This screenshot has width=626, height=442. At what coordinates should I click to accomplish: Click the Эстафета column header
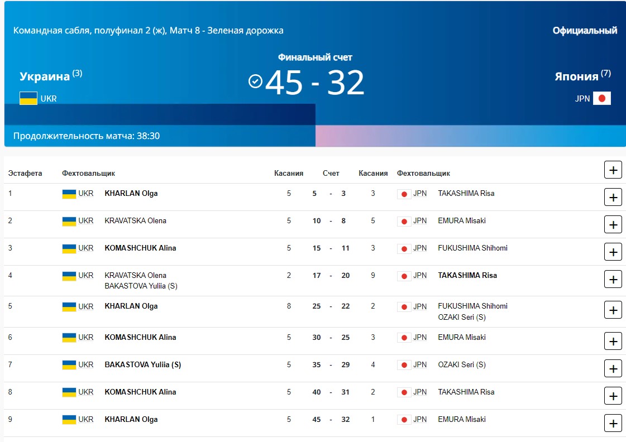[x=25, y=173]
